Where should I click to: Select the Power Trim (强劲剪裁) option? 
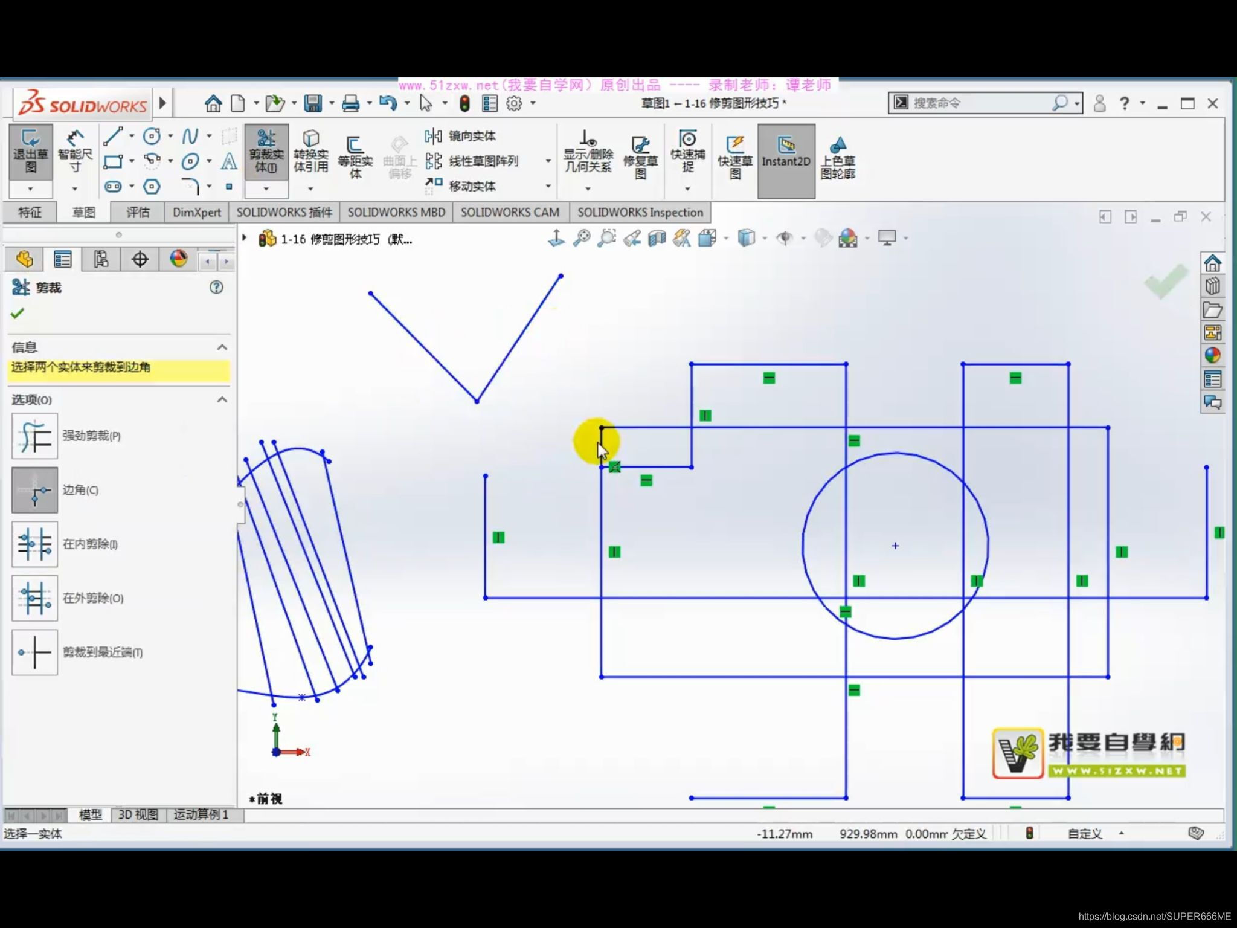coord(35,436)
